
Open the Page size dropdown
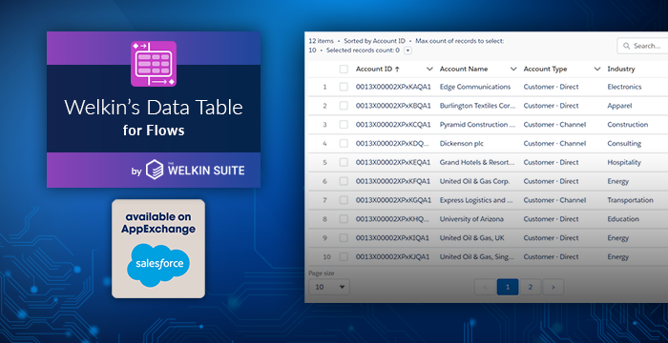pyautogui.click(x=329, y=287)
